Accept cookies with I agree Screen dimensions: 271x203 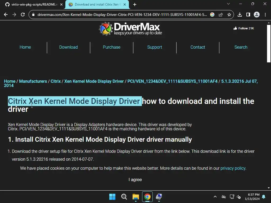pos(135,180)
